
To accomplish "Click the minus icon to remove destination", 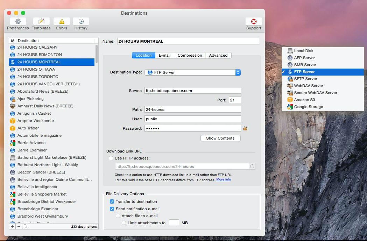I will point(19,226).
